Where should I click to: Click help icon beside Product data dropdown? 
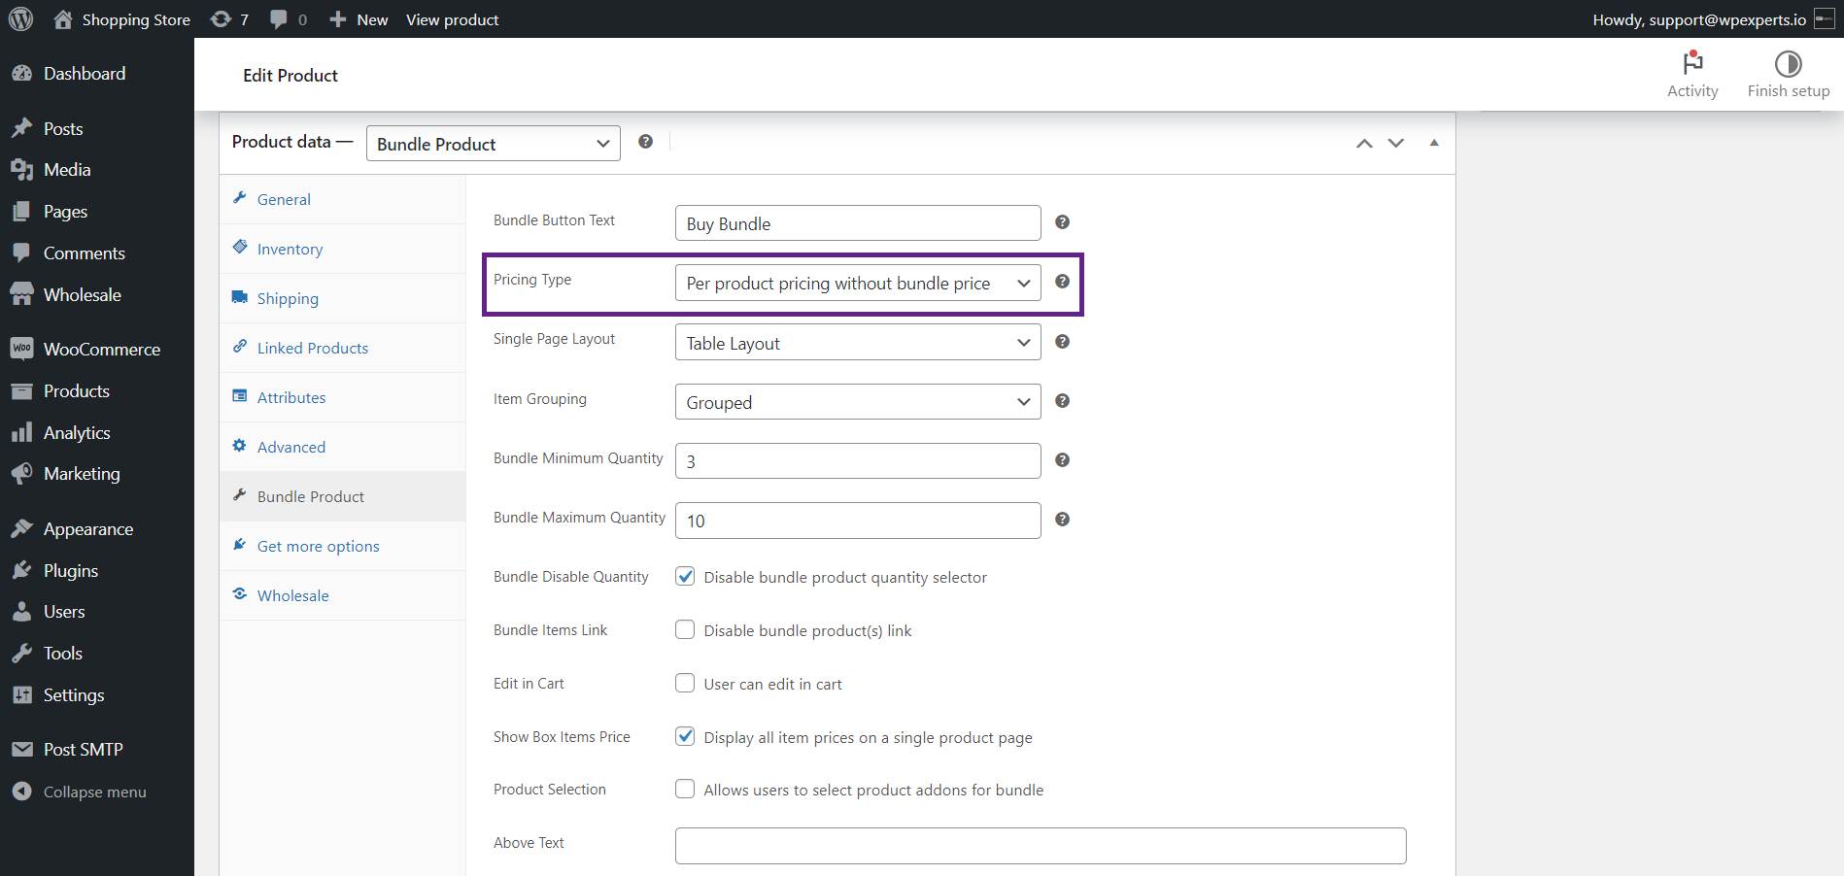(645, 142)
